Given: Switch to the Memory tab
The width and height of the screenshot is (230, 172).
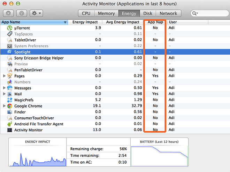Looking at the screenshot, I should point(106,13).
